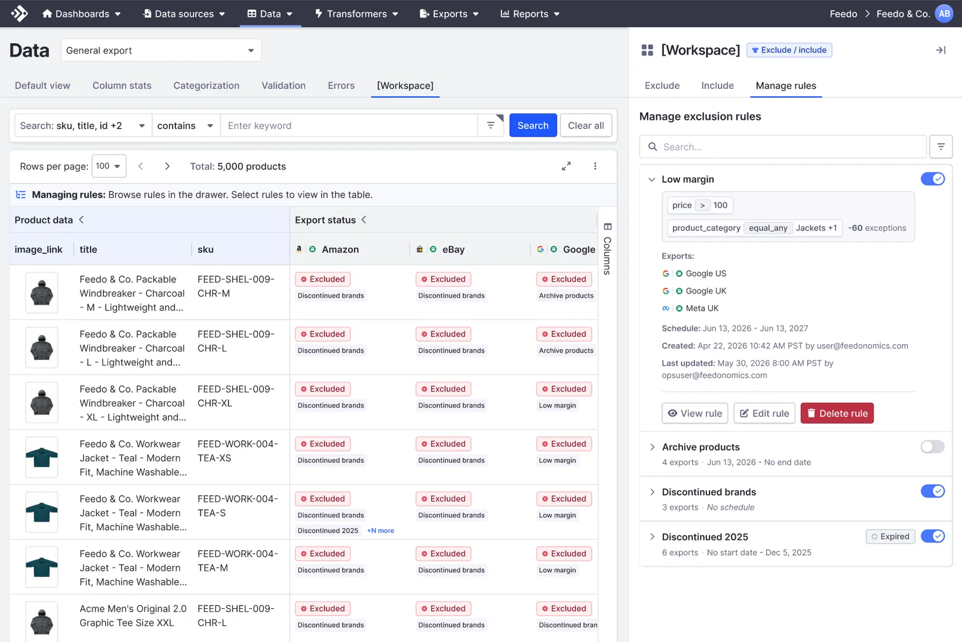
Task: Expand the Archive products rule
Action: (652, 447)
